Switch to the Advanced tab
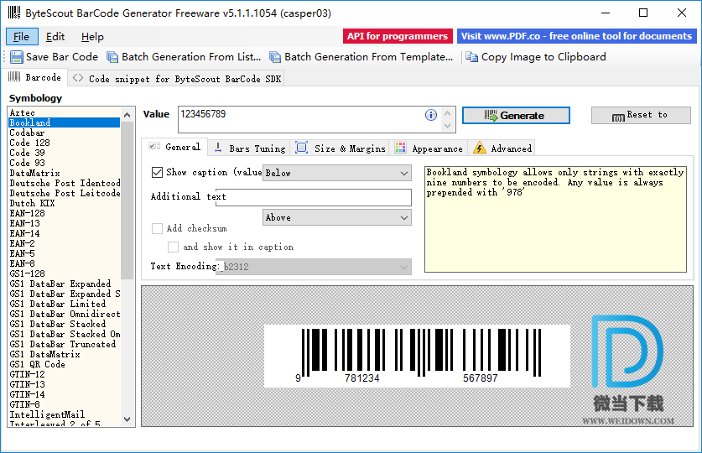Screen dimensions: 702x453 coord(502,148)
